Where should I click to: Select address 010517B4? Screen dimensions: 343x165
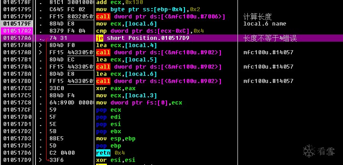click(17, 67)
